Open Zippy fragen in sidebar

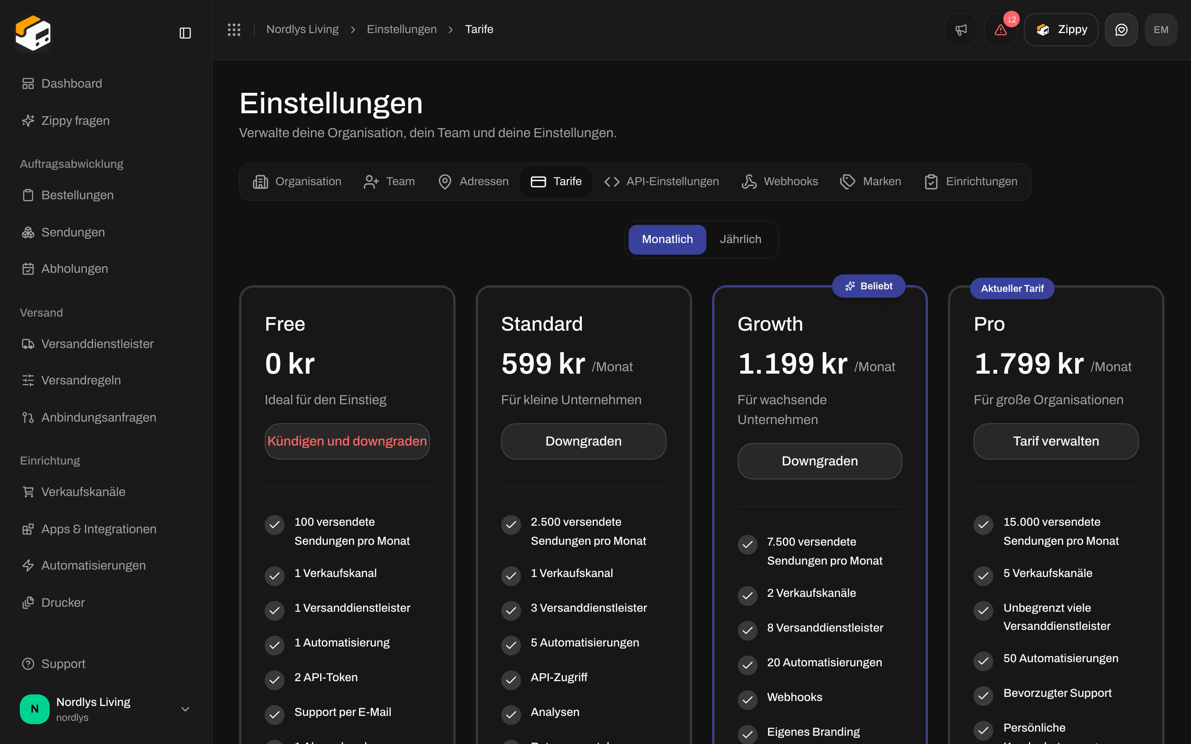click(x=106, y=121)
